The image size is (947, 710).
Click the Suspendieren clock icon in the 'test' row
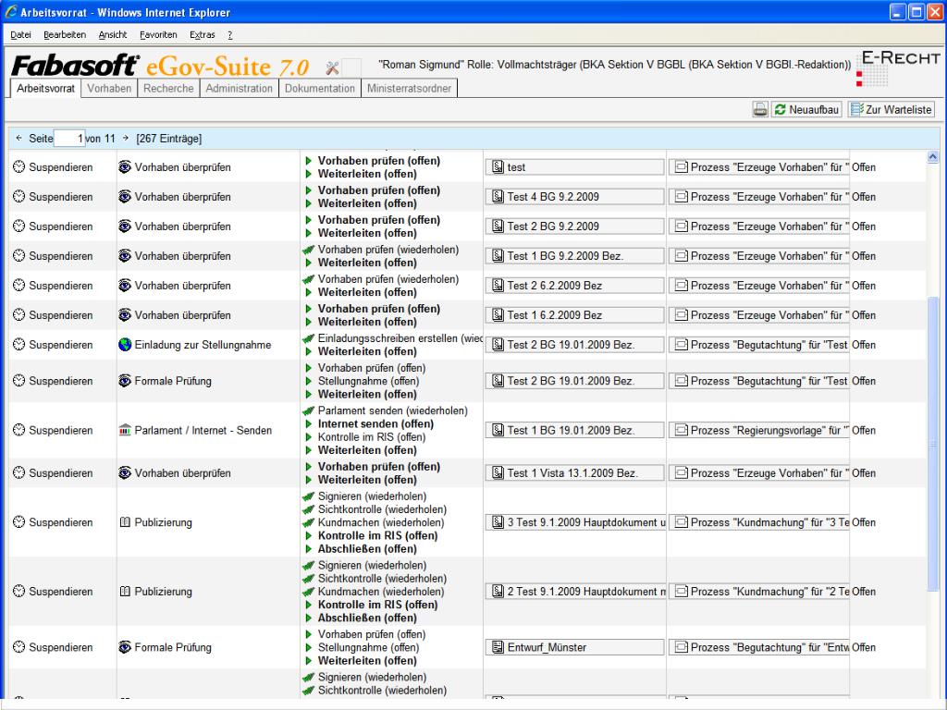18,166
